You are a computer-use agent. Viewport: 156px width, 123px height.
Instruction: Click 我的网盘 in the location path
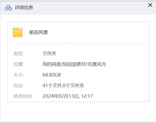coord(50,64)
